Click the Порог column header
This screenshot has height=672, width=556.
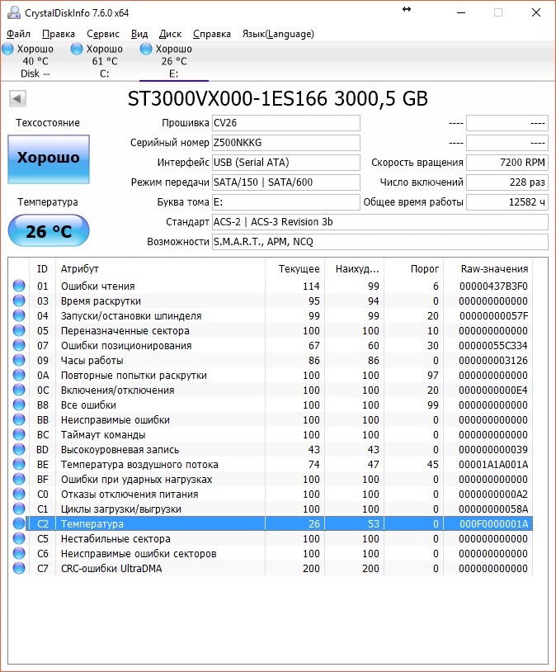tap(414, 268)
